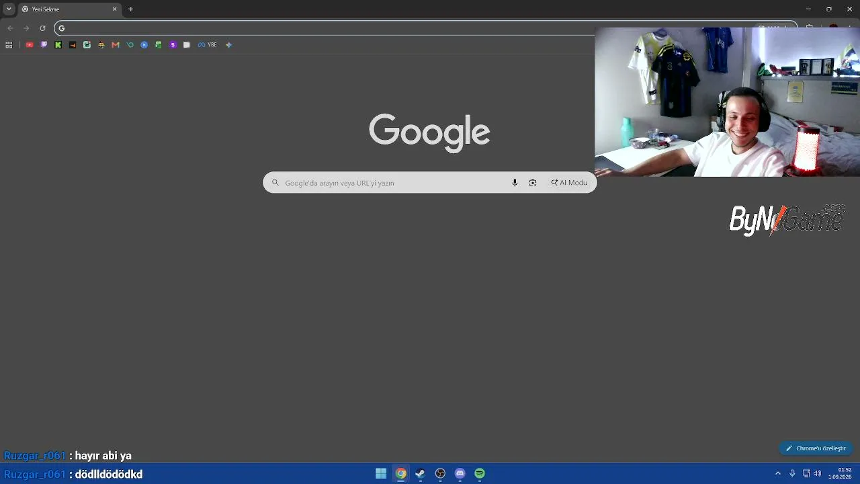Open the YBE bookmark
This screenshot has width=860, height=484.
click(x=207, y=45)
